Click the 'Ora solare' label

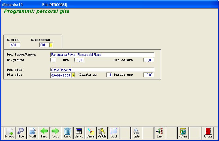[123, 60]
